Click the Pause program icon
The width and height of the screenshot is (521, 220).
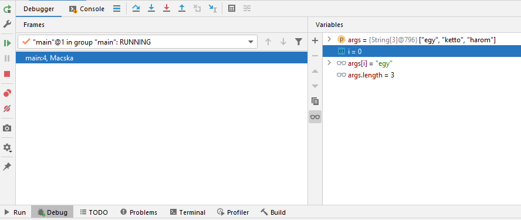pos(7,59)
